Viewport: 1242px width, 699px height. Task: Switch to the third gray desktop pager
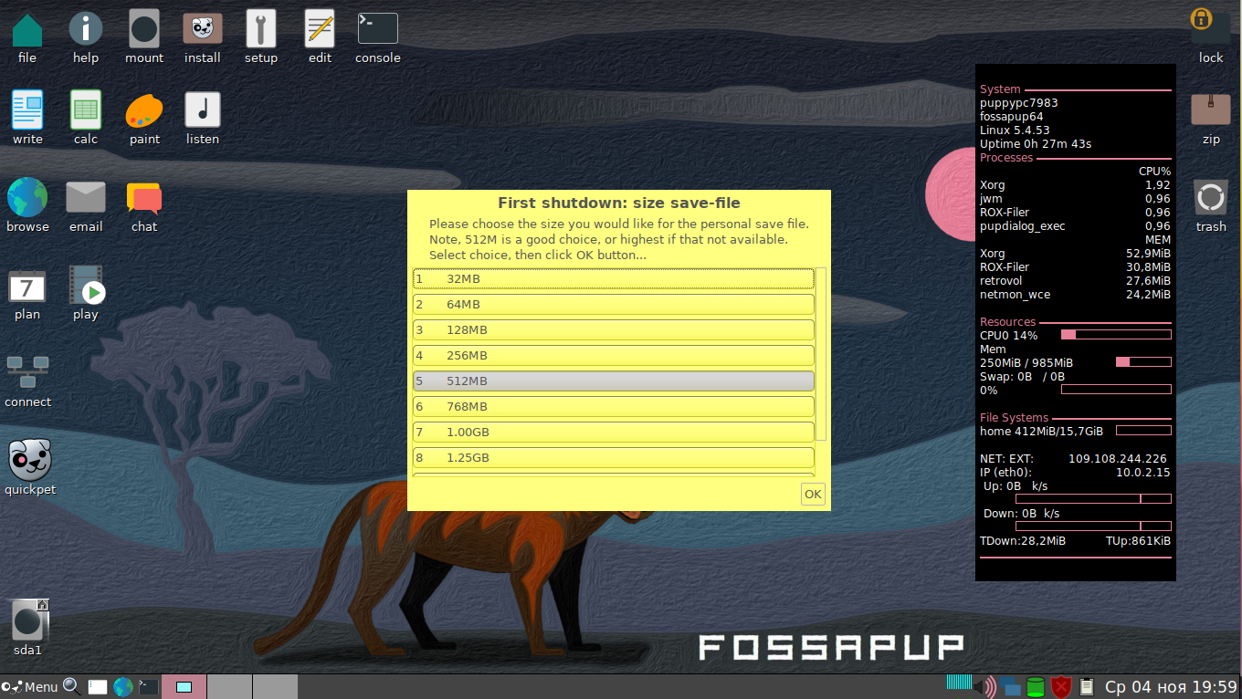point(275,686)
